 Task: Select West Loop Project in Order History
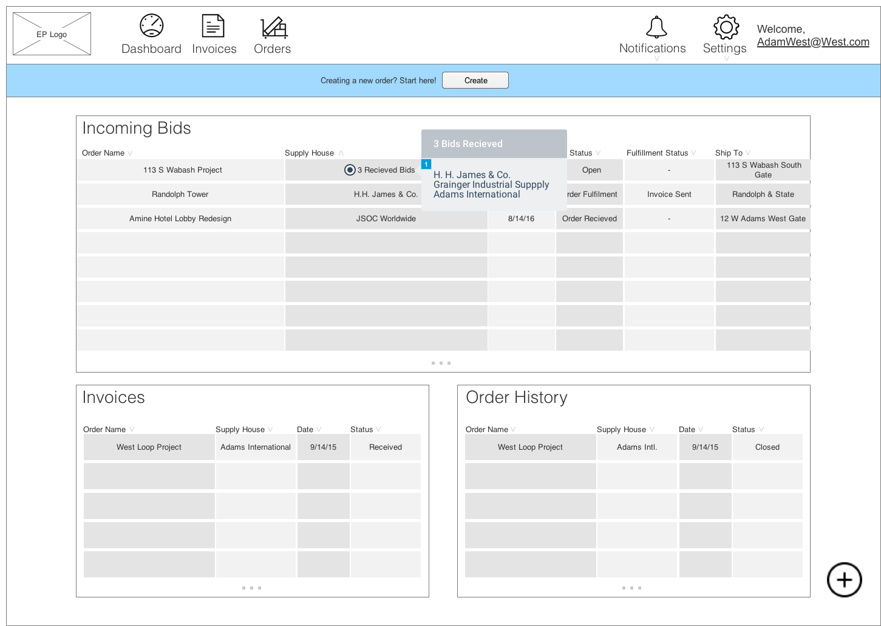(x=530, y=447)
